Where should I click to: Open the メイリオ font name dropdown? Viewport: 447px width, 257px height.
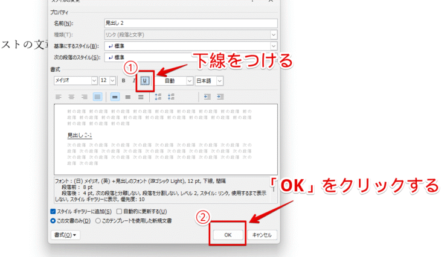(94, 81)
